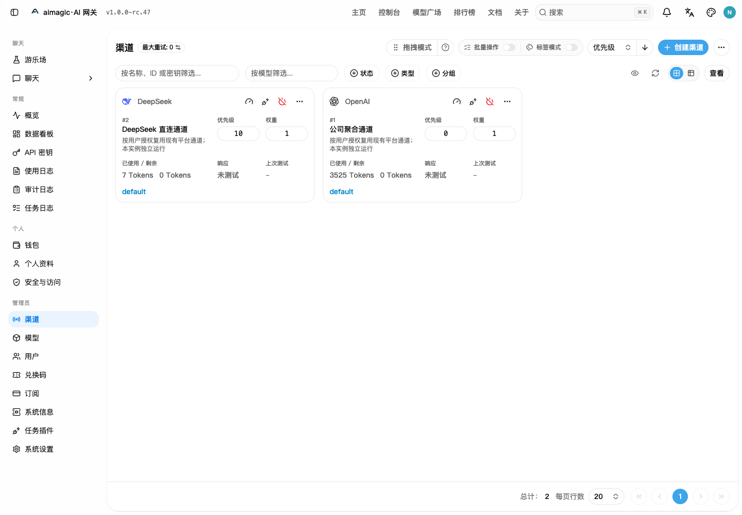Click name, ID or key filter field

(177, 73)
